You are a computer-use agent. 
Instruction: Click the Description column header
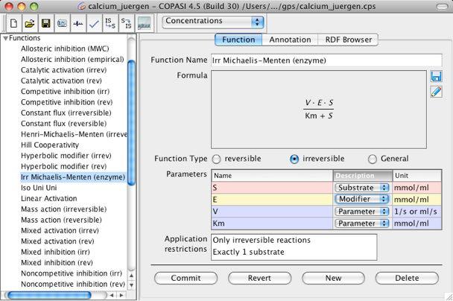[363, 176]
